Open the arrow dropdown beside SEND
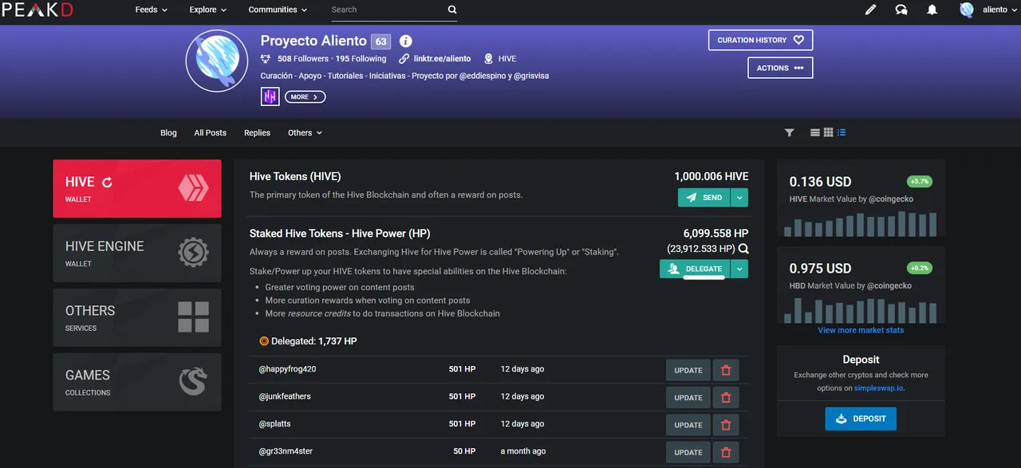 click(x=739, y=197)
